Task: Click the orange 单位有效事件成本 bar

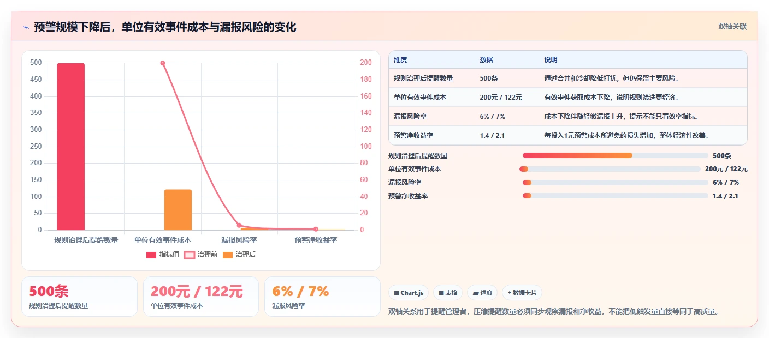Action: [178, 210]
